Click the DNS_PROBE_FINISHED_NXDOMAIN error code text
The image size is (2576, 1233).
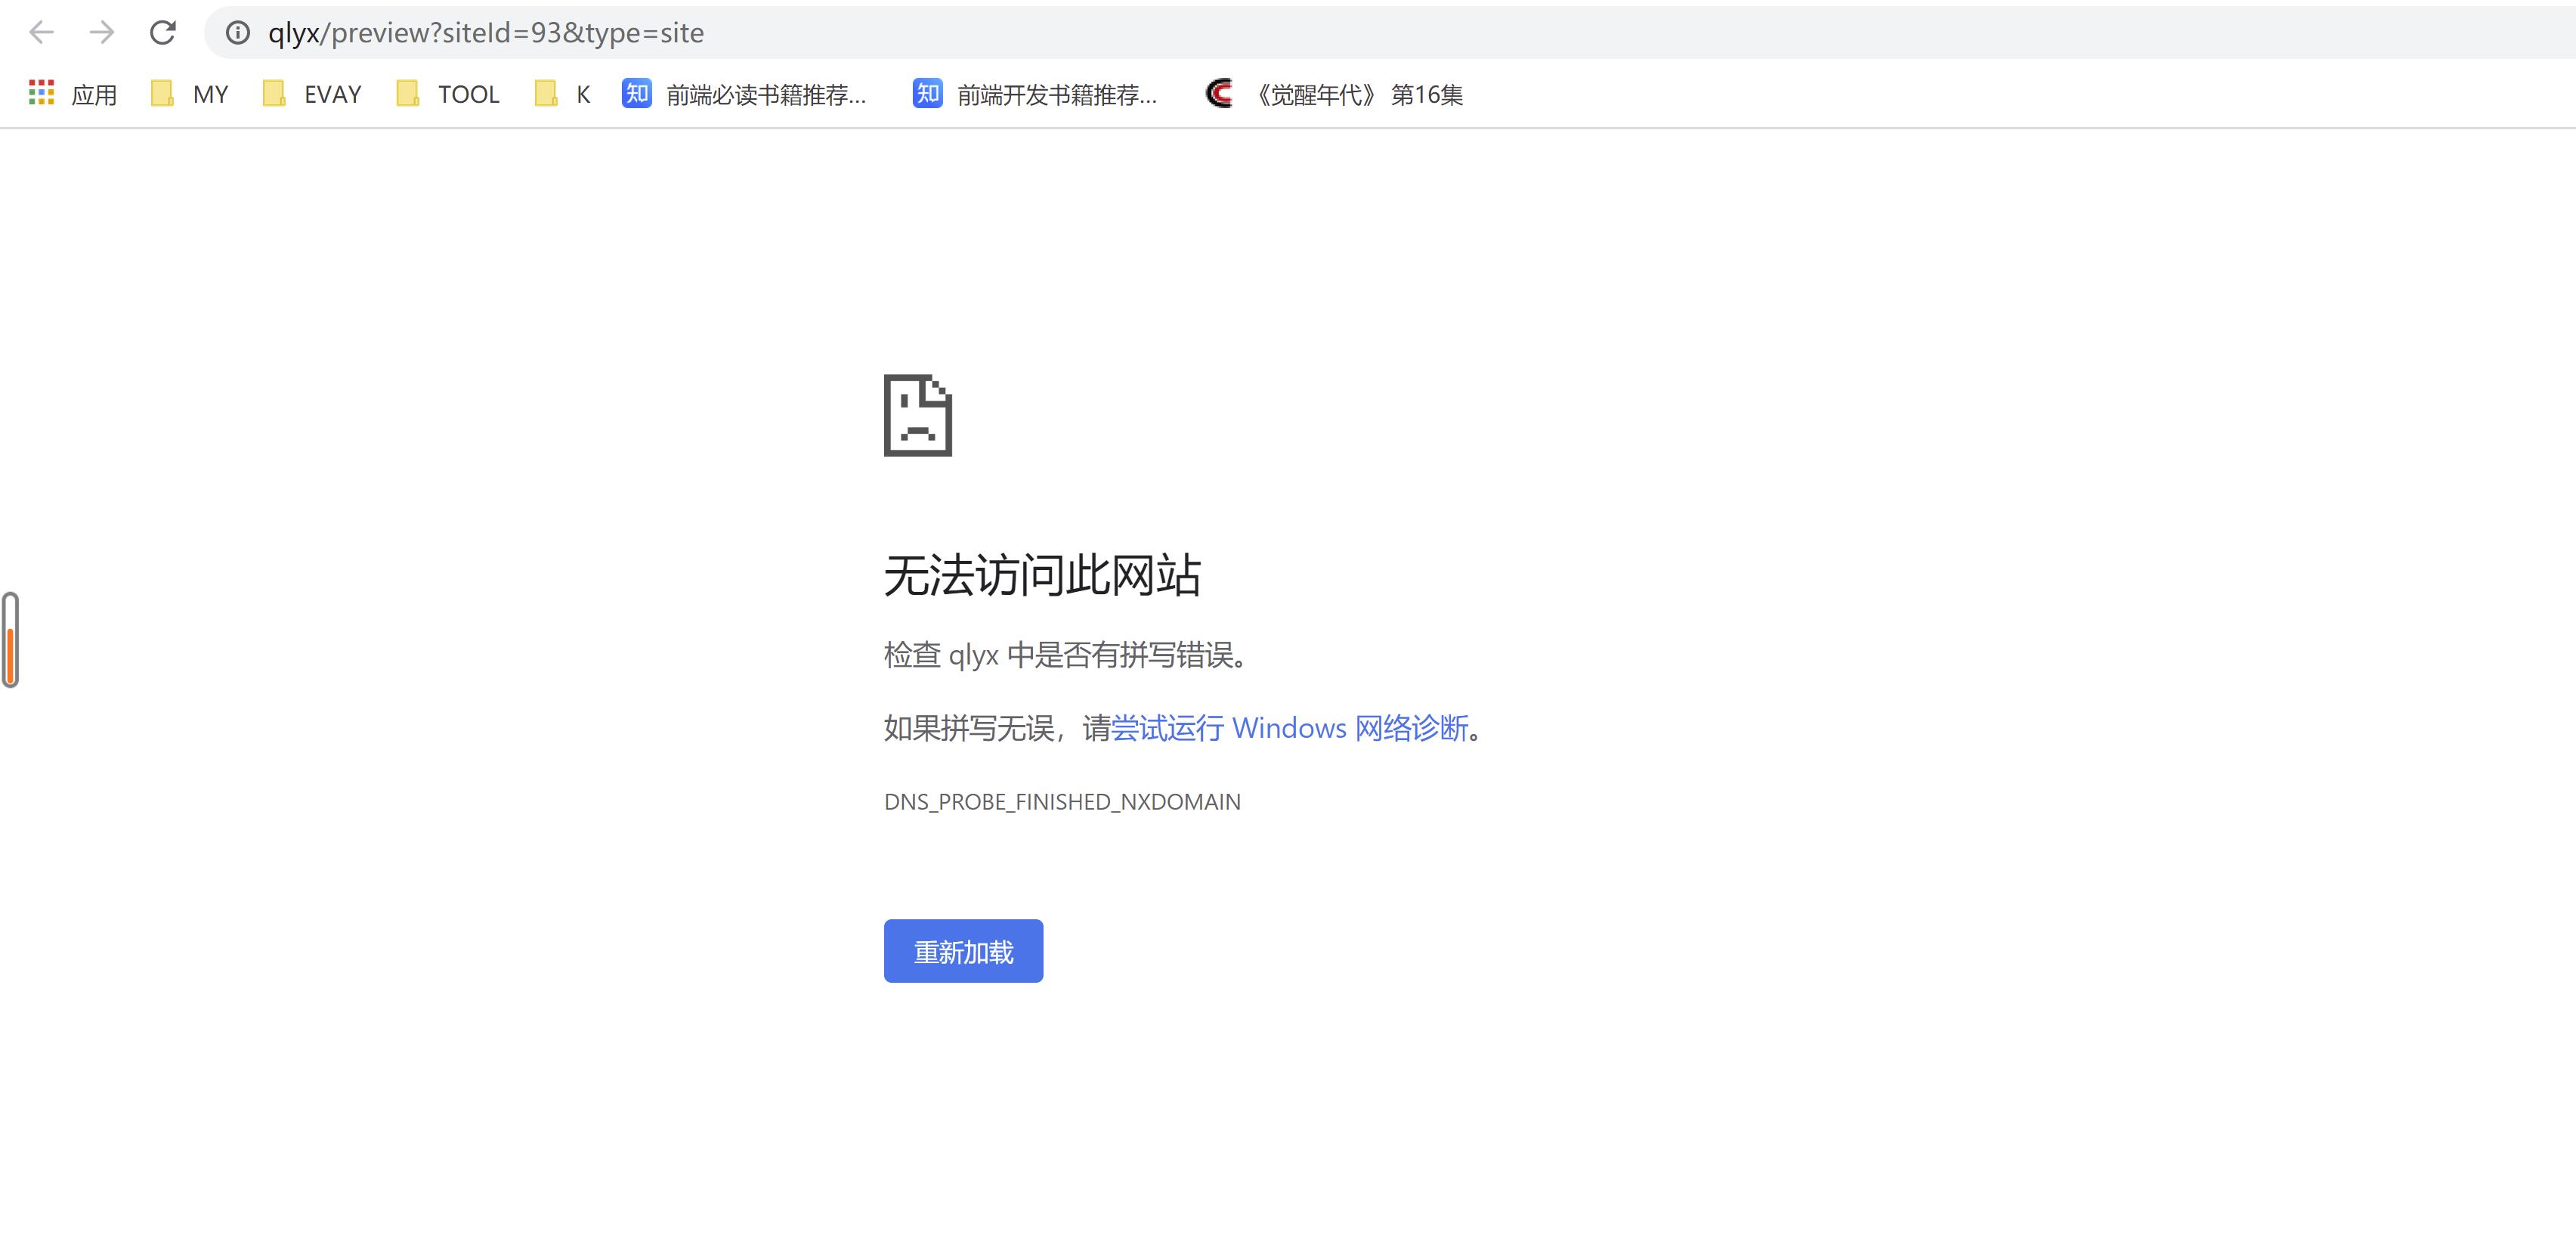tap(1062, 801)
